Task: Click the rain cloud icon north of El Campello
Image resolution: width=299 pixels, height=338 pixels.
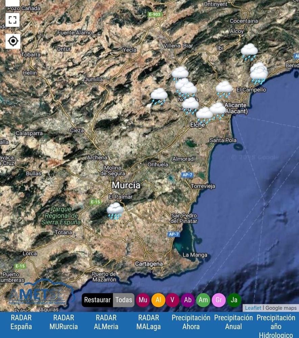Action: click(x=259, y=73)
